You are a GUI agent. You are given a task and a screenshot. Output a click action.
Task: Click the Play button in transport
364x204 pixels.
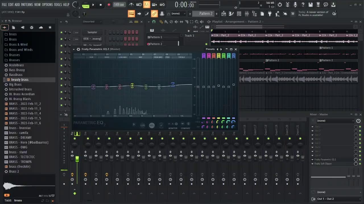click(x=93, y=5)
